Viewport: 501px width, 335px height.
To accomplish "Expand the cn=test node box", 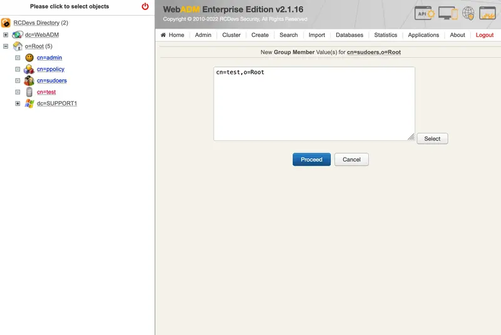I will pos(18,92).
